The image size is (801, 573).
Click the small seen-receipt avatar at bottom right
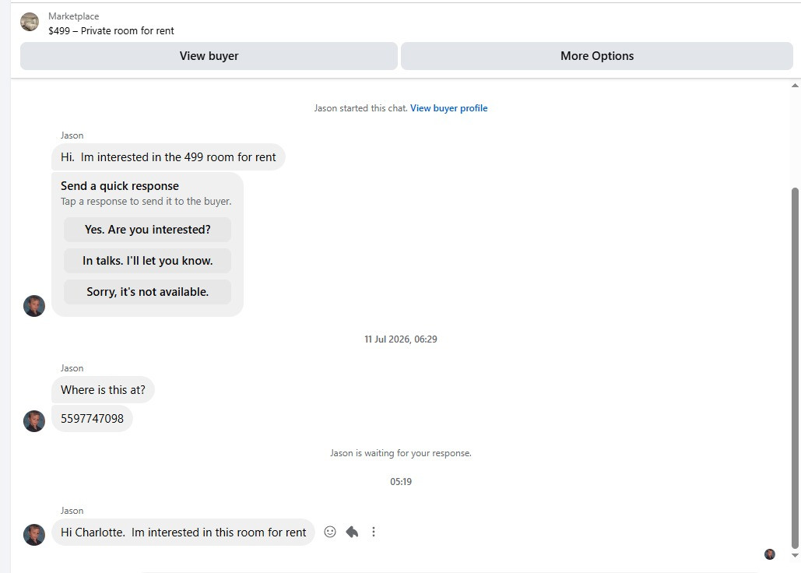(x=770, y=554)
